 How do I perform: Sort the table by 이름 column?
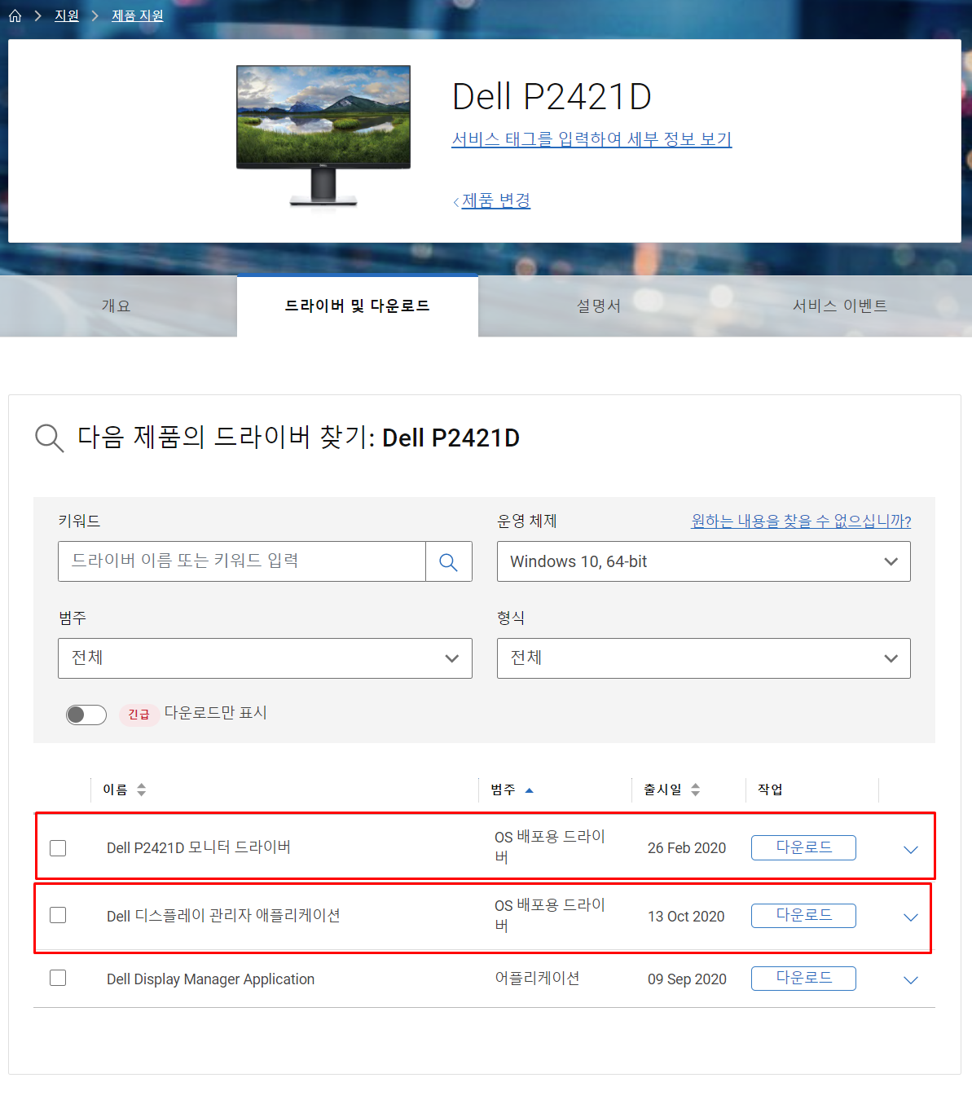click(x=124, y=790)
